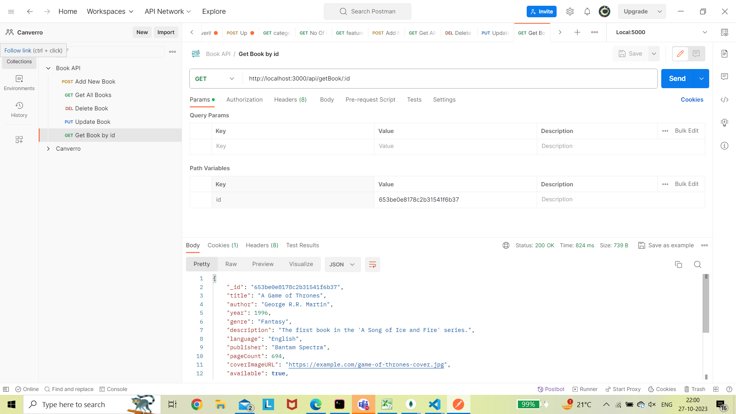Switch to the Raw response view
Image resolution: width=736 pixels, height=414 pixels.
[230, 264]
